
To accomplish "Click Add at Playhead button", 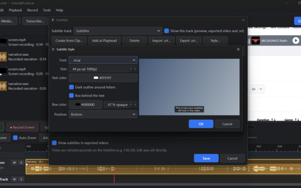I will [104, 41].
